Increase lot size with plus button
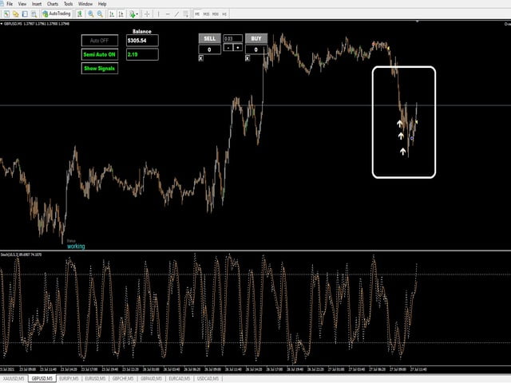This screenshot has width=511, height=383. pyautogui.click(x=237, y=49)
